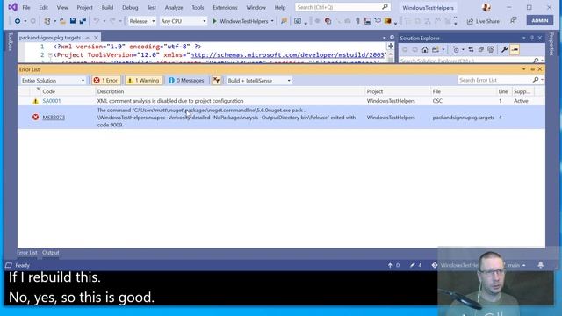Click the Redo arrow icon
562x316 pixels.
(x=112, y=21)
